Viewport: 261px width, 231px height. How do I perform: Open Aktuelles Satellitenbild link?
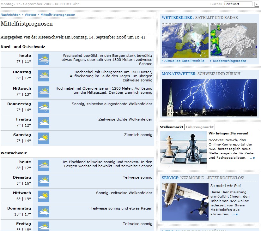click(x=184, y=61)
